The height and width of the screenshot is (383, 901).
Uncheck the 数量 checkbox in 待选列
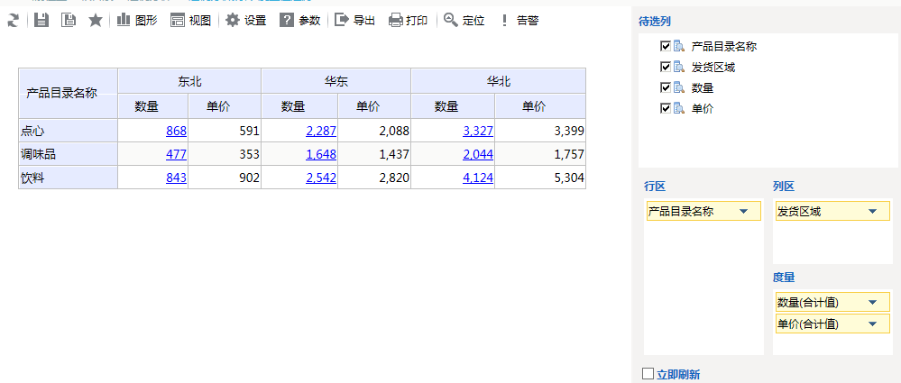click(x=666, y=87)
